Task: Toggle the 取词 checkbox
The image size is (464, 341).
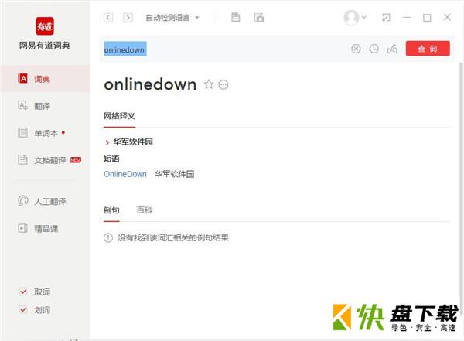Action: click(23, 292)
